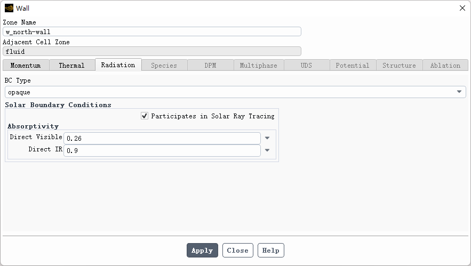
Task: Expand the Direct Visible absorptivity dropdown arrow
Action: [267, 138]
